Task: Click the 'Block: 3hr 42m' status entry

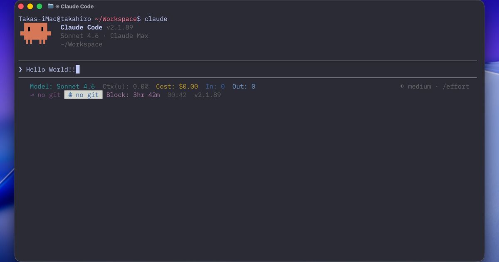Action: pos(133,95)
